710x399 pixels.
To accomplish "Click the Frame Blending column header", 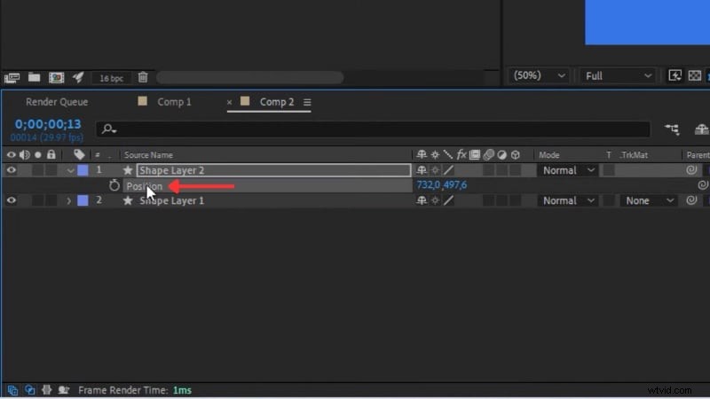I will click(x=475, y=154).
